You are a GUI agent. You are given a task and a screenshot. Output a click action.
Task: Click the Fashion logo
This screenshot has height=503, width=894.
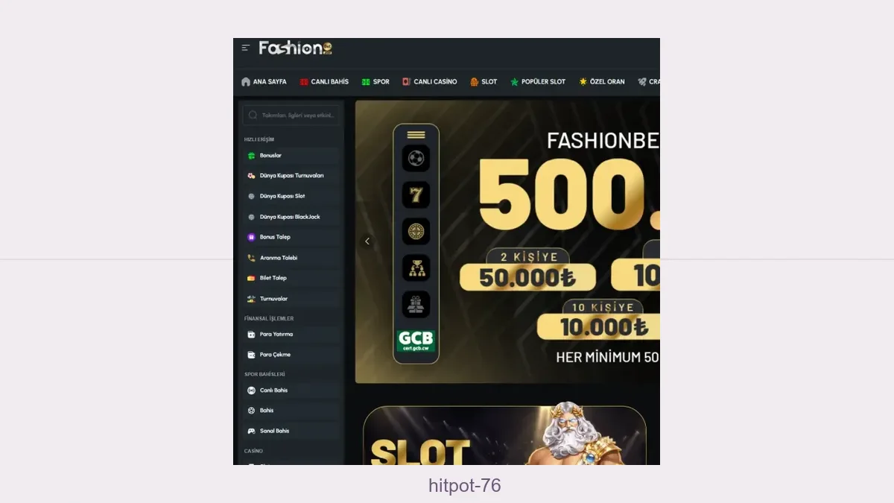[295, 48]
